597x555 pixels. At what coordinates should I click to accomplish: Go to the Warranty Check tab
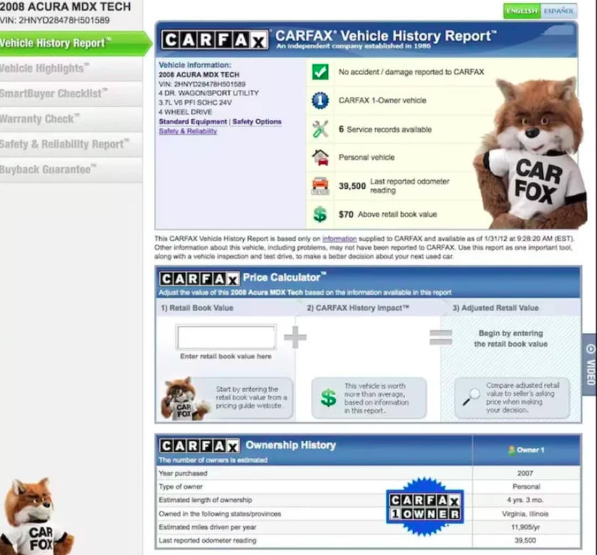(71, 119)
